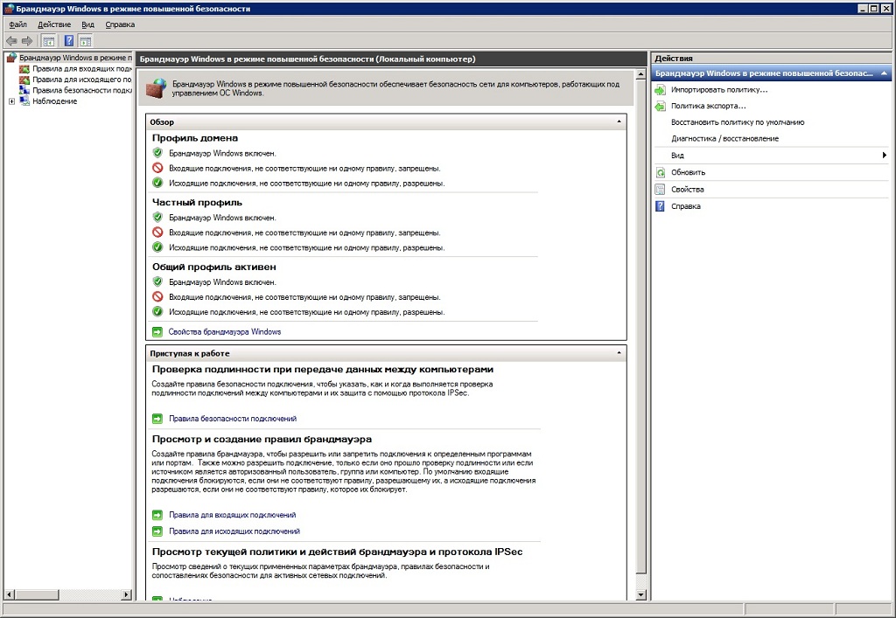896x618 pixels.
Task: Open the Вид submenu in the Действия pane
Action: tap(772, 156)
